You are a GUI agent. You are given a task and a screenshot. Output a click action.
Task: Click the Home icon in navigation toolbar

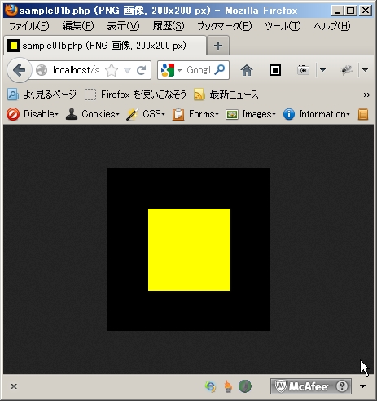coord(247,70)
